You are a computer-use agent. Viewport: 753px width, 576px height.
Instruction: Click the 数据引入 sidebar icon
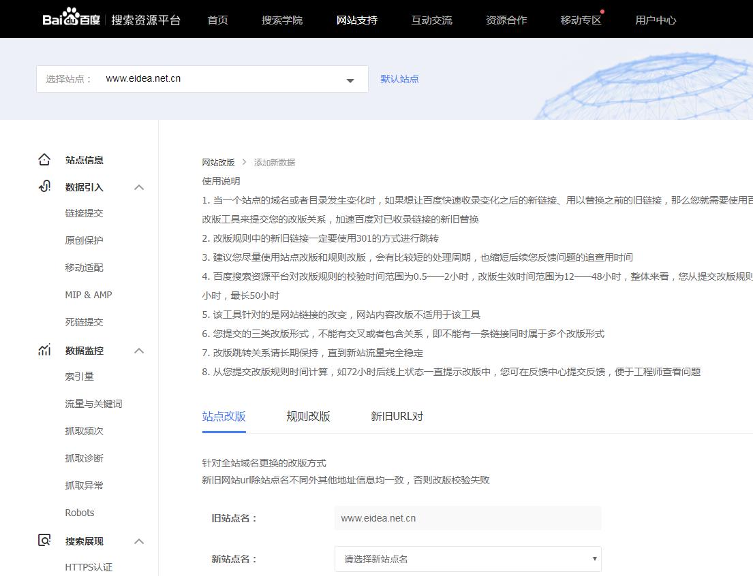(x=44, y=187)
